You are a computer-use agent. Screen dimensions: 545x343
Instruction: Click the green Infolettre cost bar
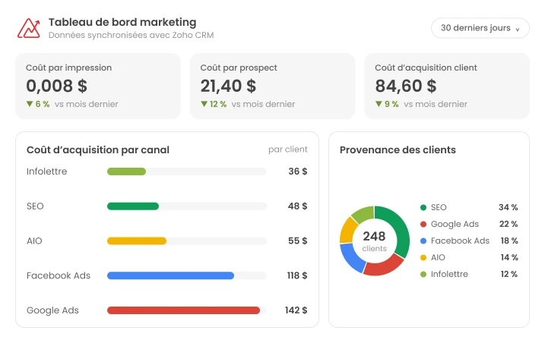click(x=126, y=171)
